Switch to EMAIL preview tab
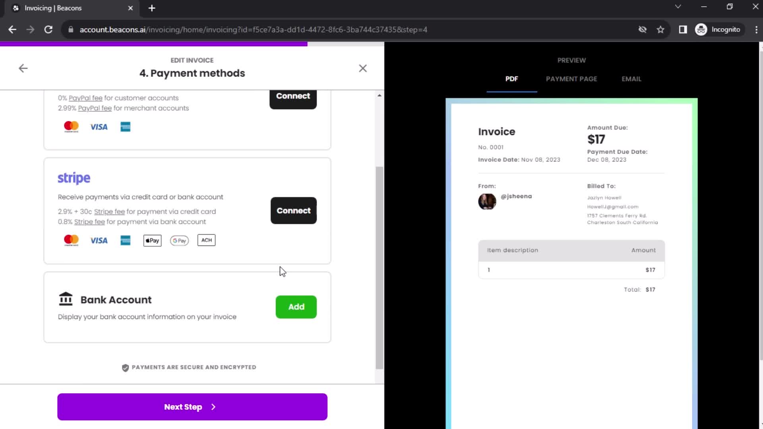 pos(631,79)
